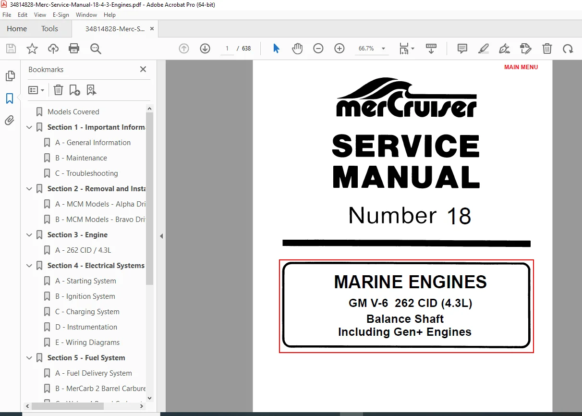The height and width of the screenshot is (416, 582).
Task: Go to B - Maintenance bookmark
Action: point(81,158)
